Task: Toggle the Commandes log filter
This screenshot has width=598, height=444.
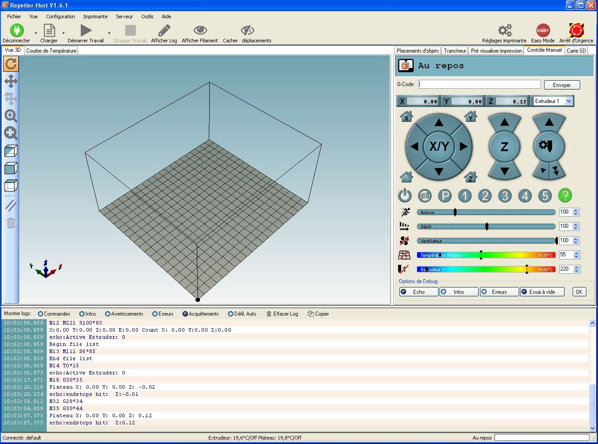Action: point(54,314)
